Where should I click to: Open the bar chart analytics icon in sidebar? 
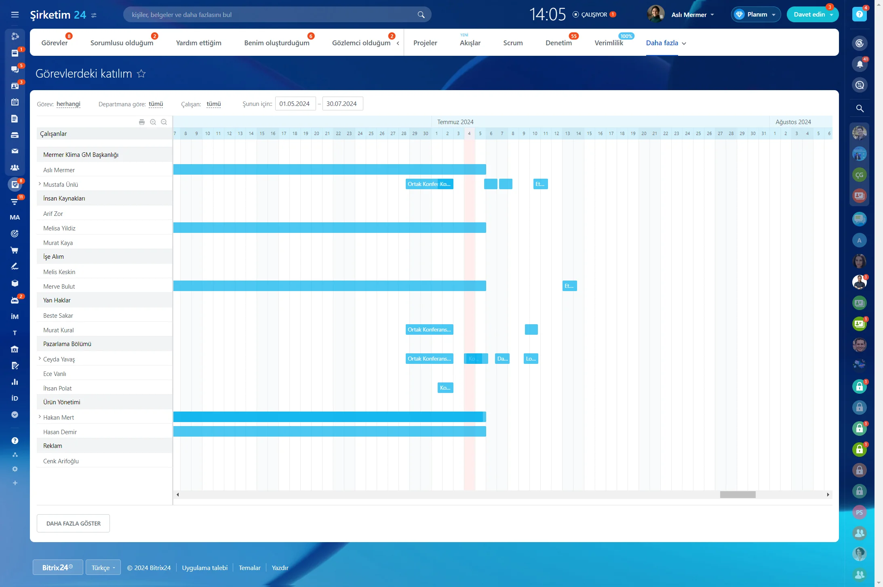(x=15, y=382)
